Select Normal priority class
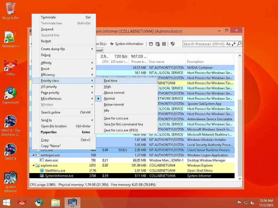278x208 pixels. pyautogui.click(x=126, y=99)
